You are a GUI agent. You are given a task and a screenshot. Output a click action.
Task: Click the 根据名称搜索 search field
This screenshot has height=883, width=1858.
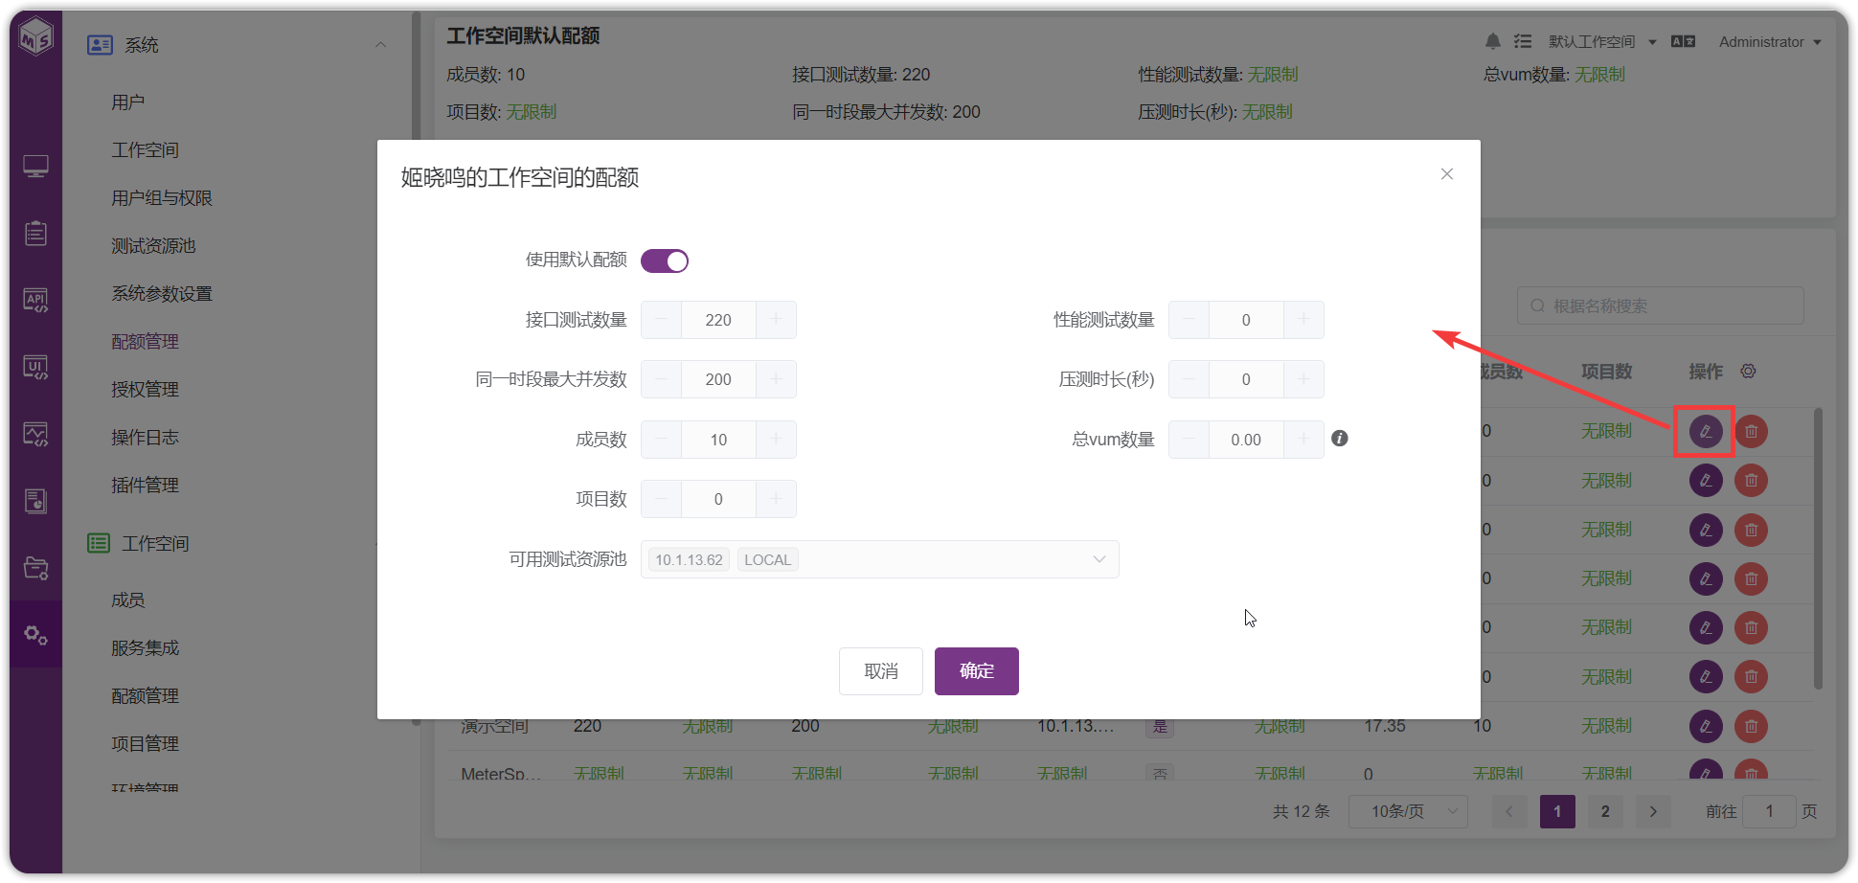[x=1661, y=306]
